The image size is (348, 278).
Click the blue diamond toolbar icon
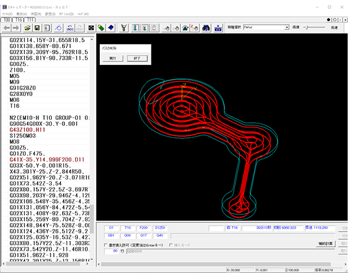pos(111,28)
